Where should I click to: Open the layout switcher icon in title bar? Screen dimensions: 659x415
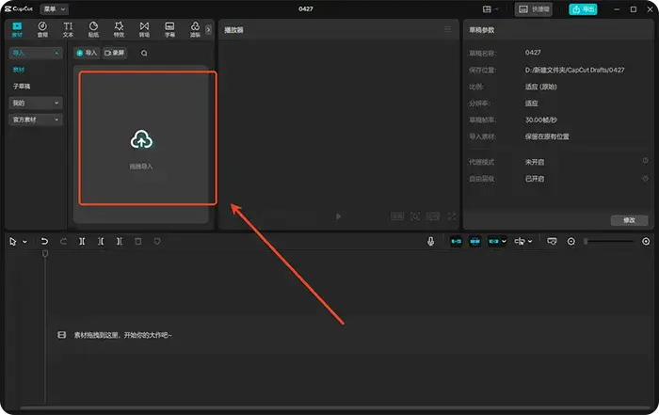pos(487,9)
